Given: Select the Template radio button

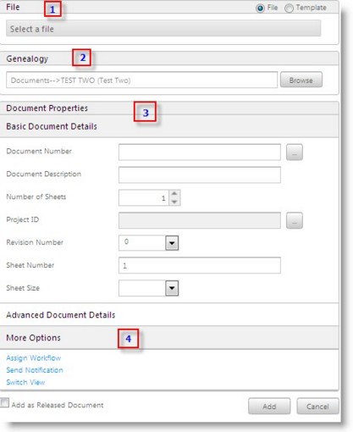Looking at the screenshot, I should pos(289,8).
